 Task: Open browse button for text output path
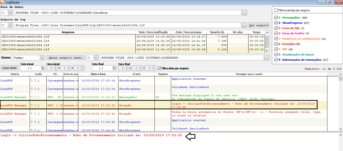(x=267, y=58)
